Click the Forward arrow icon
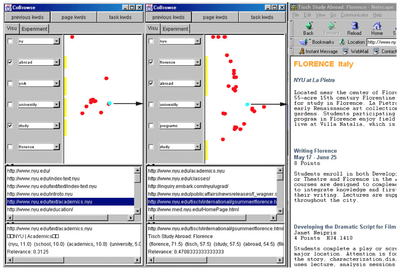 click(331, 26)
